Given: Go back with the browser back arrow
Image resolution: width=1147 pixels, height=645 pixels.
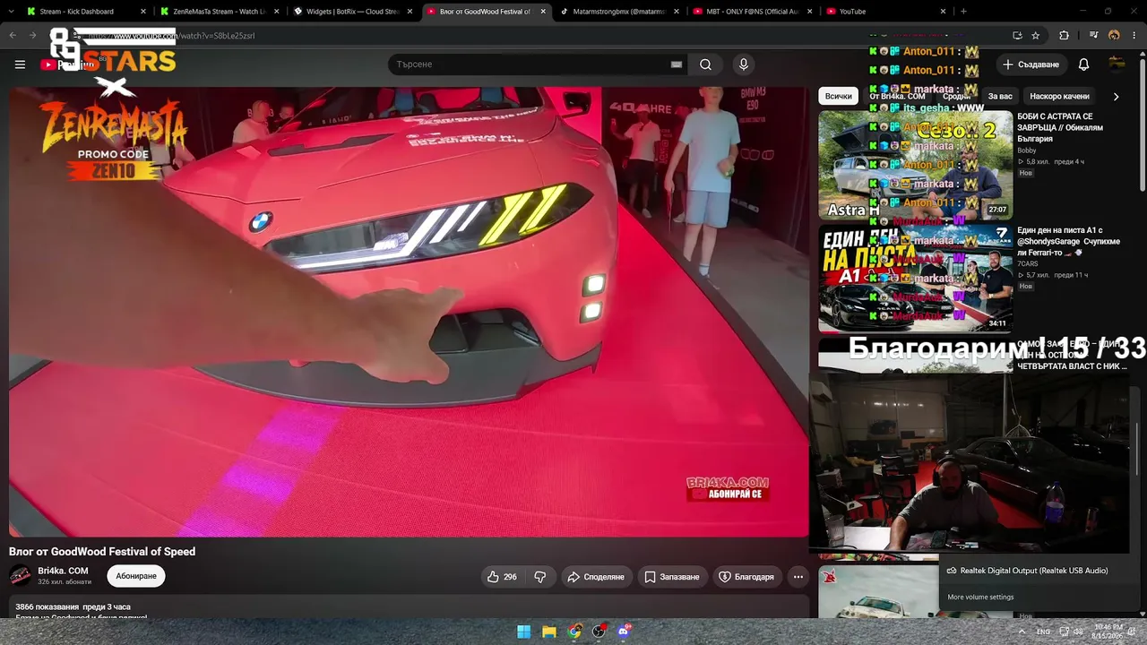Looking at the screenshot, I should tap(13, 36).
